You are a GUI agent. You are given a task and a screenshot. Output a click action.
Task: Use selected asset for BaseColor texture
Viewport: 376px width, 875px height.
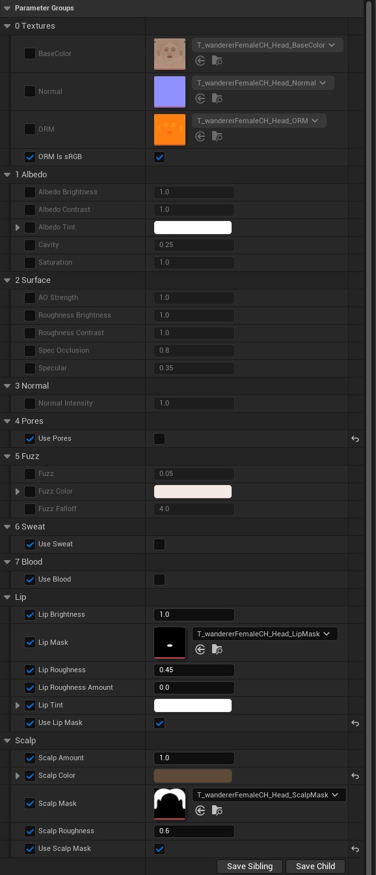point(200,61)
